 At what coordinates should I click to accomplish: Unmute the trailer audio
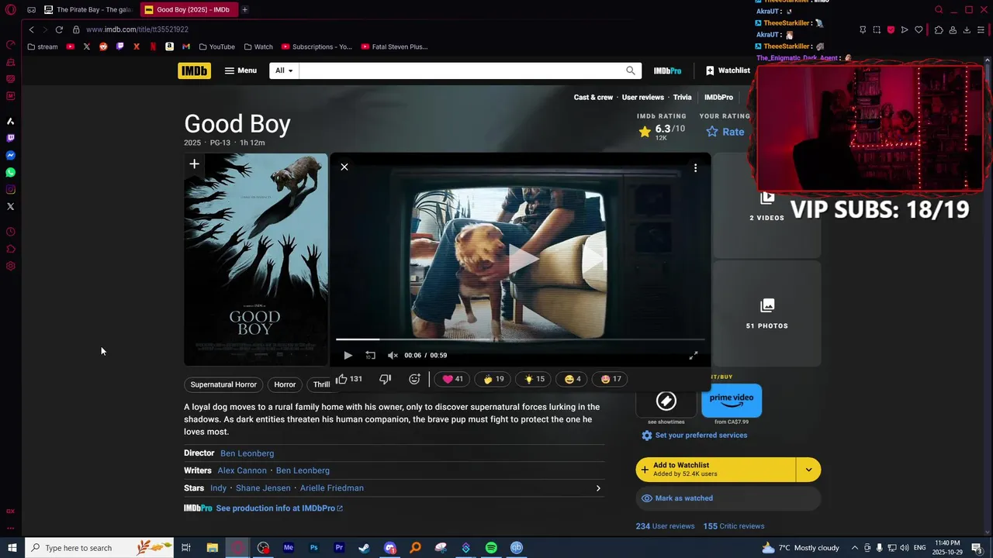[x=393, y=355]
